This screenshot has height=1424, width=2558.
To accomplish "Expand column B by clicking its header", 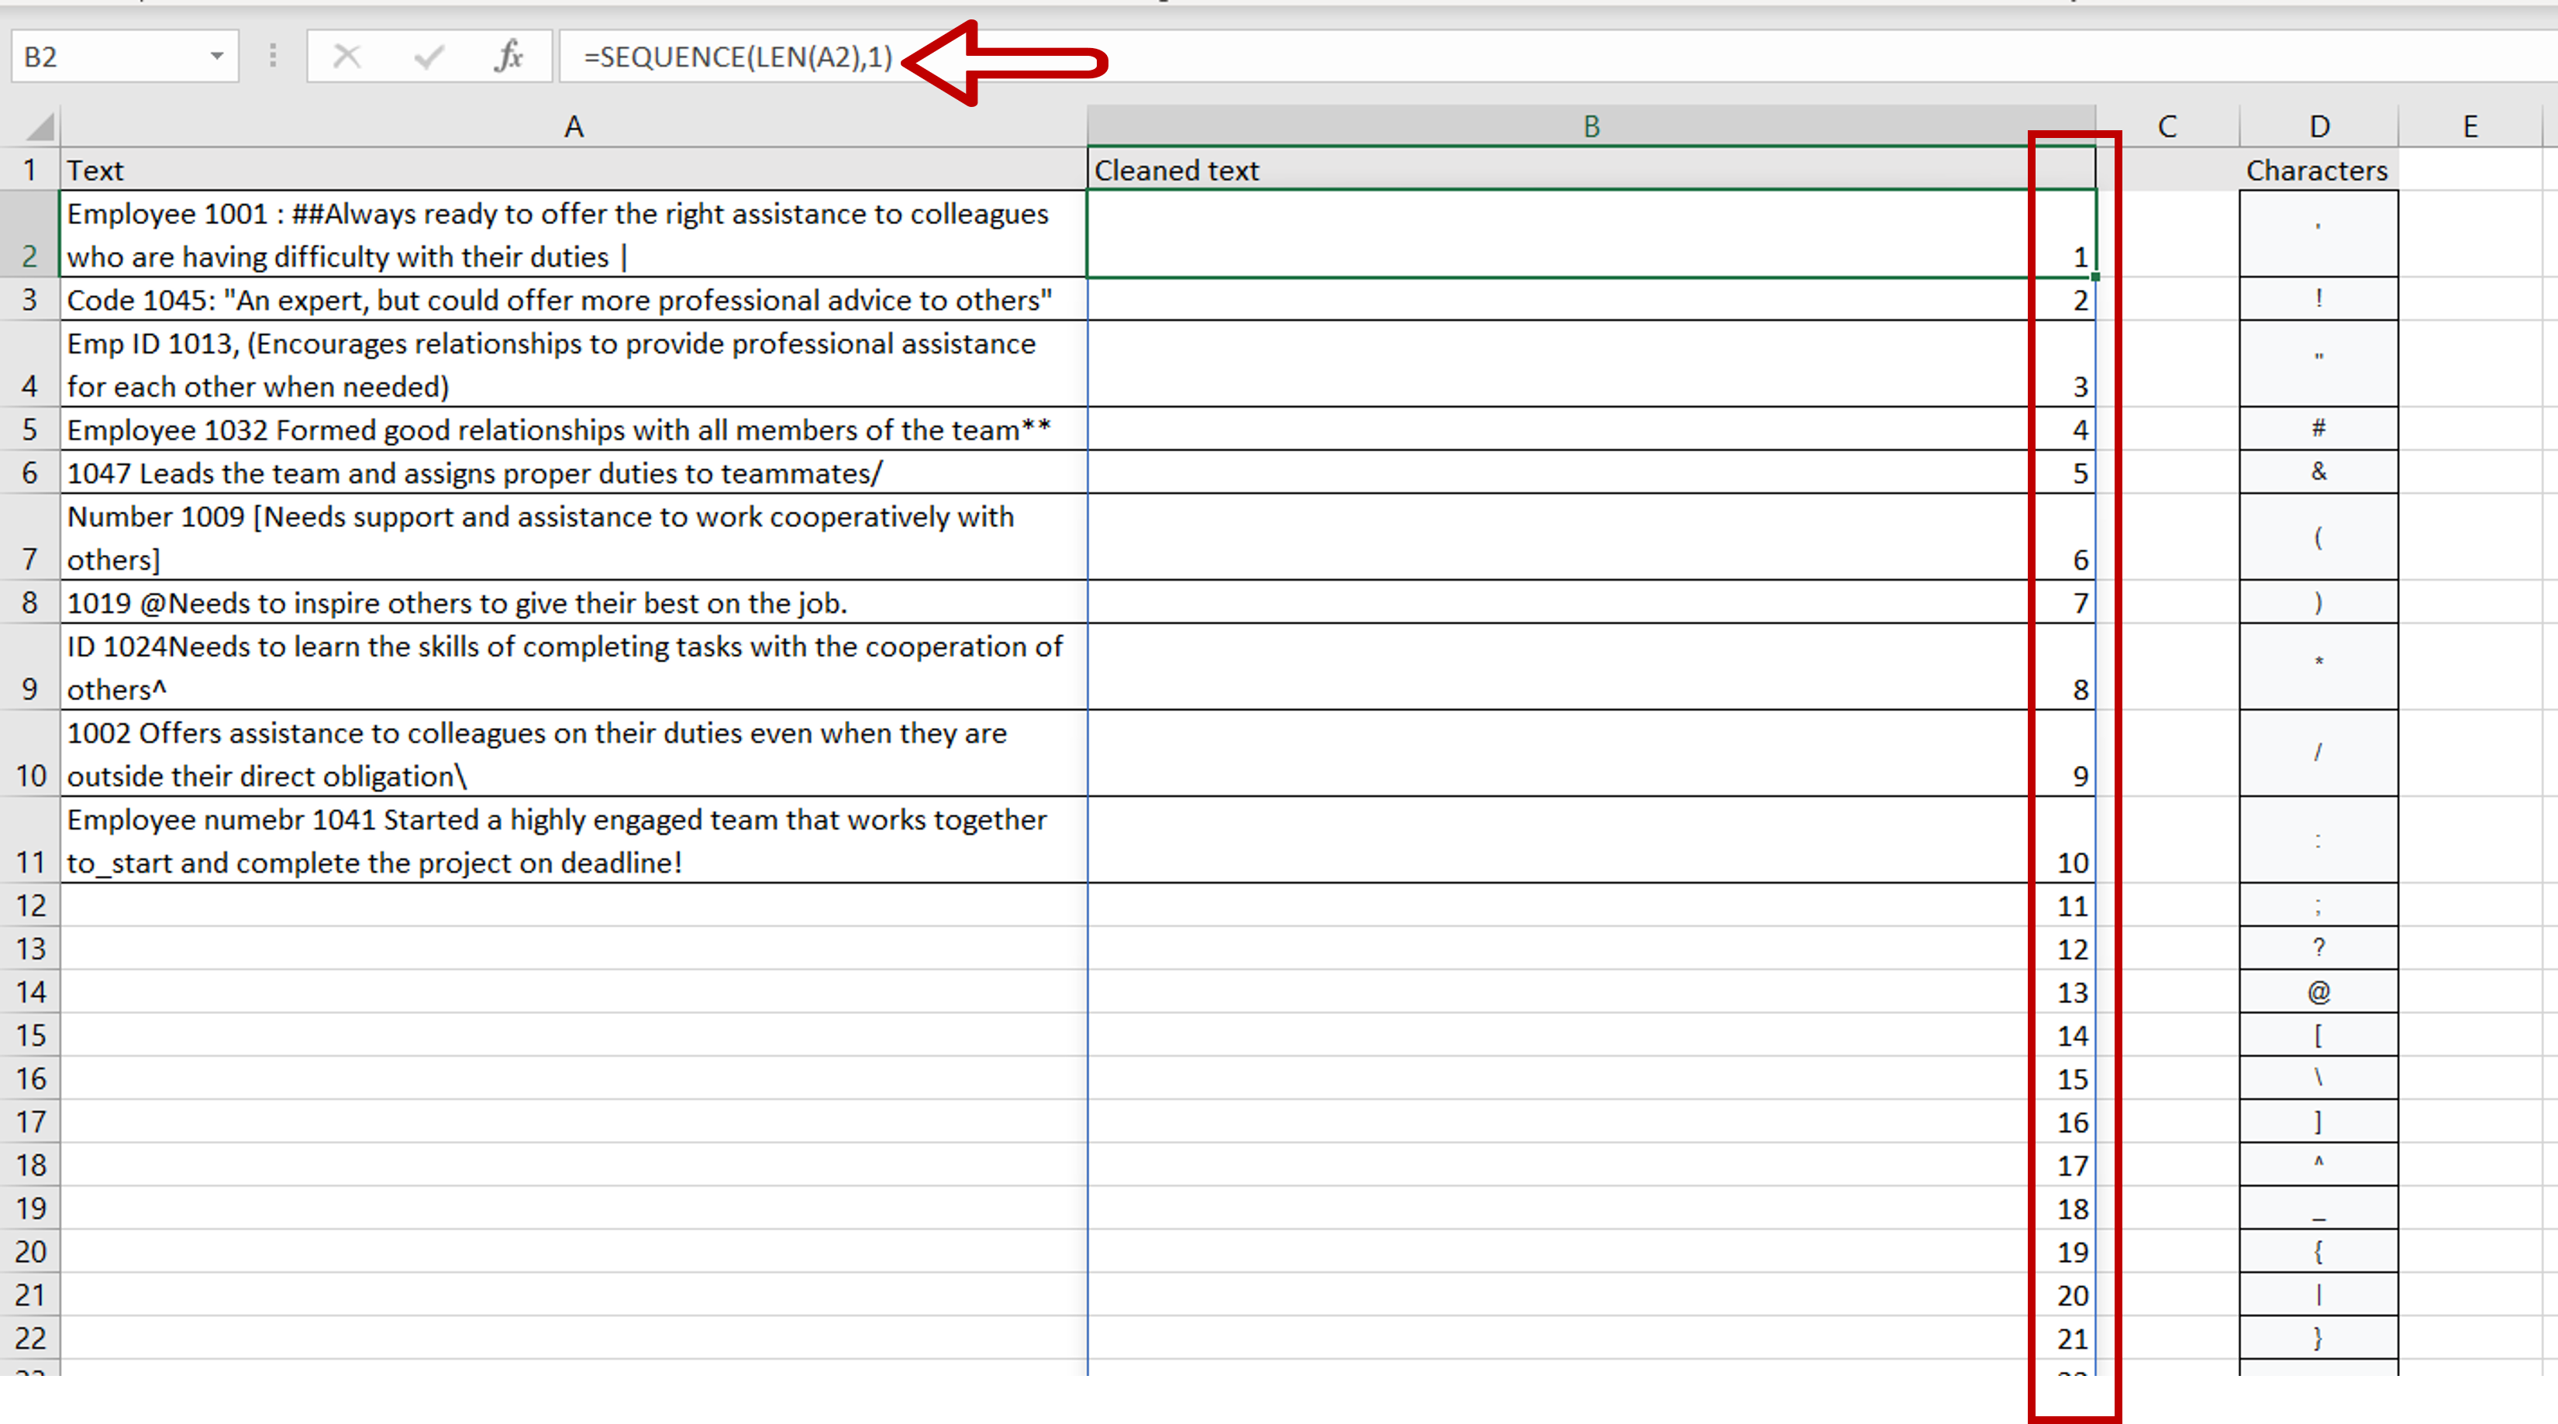I will coord(1589,125).
